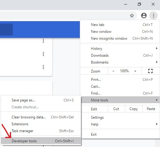The width and height of the screenshot is (160, 147).
Task: Zoom in with the plus button
Action: pos(135,71)
